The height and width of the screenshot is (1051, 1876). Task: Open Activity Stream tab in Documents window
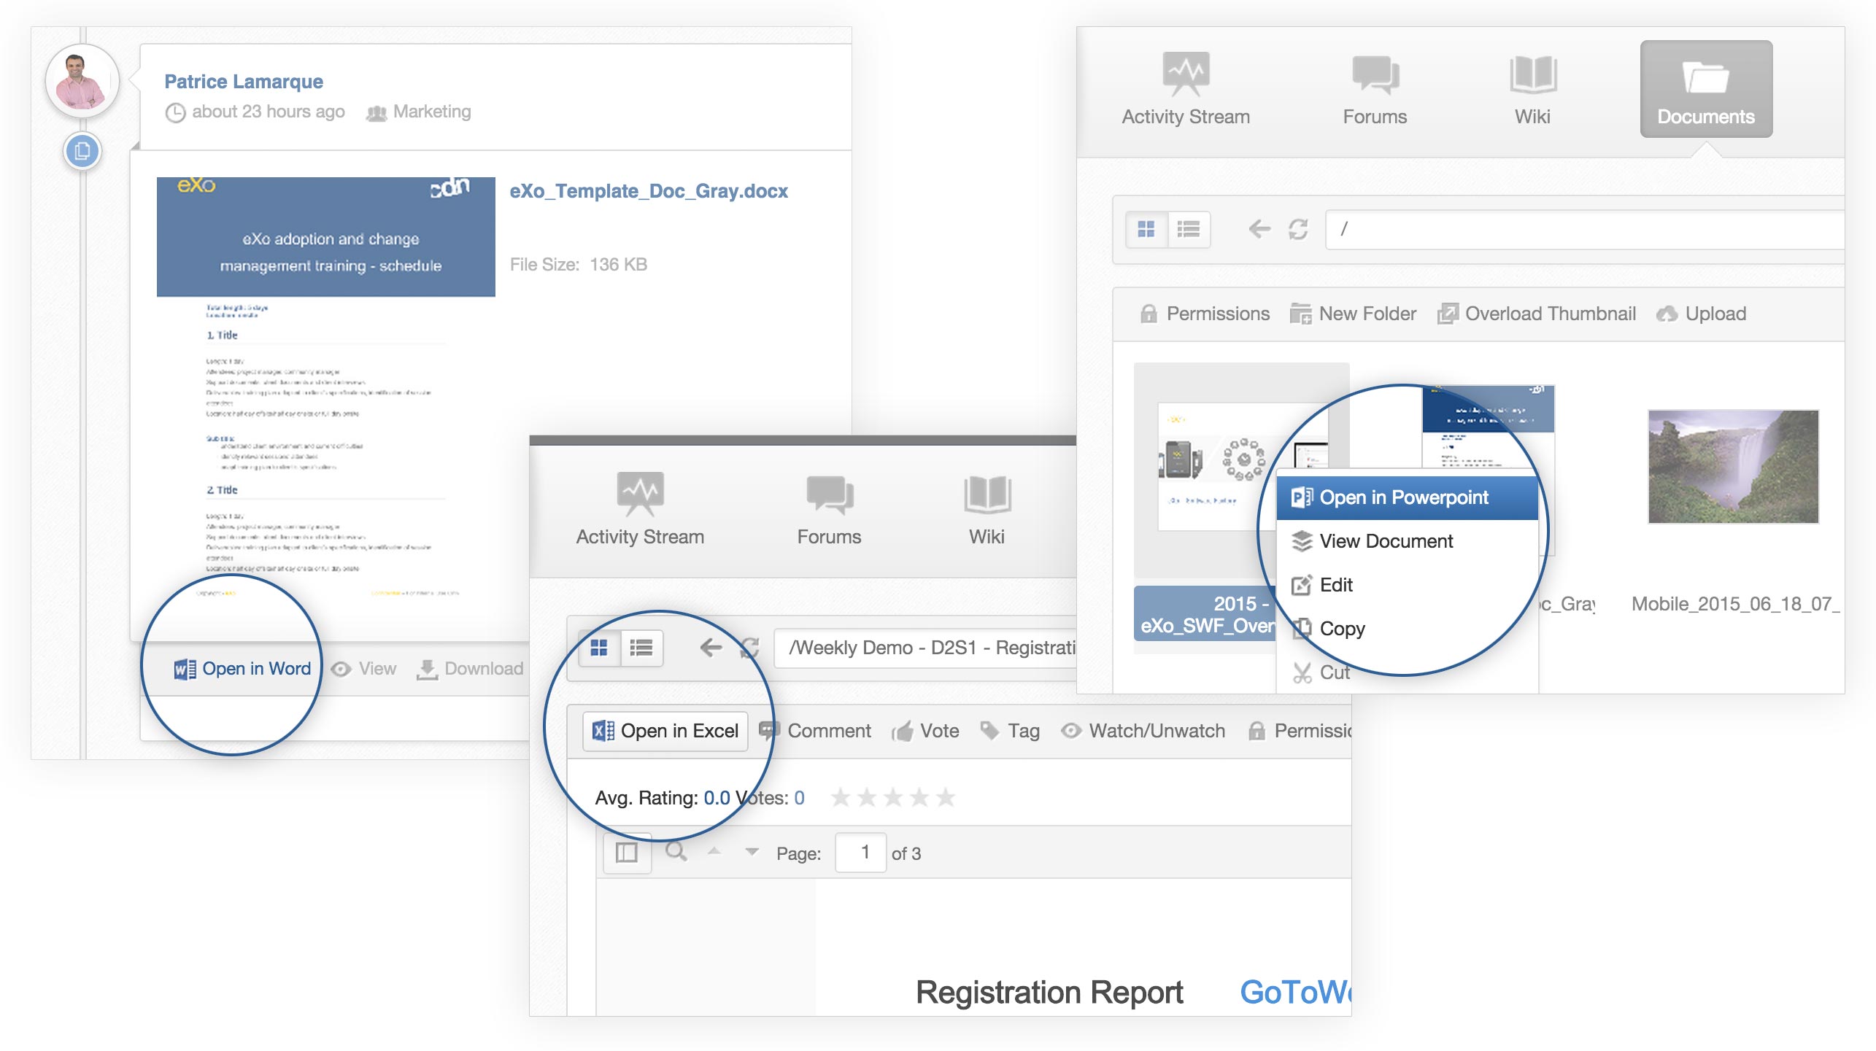point(1186,89)
